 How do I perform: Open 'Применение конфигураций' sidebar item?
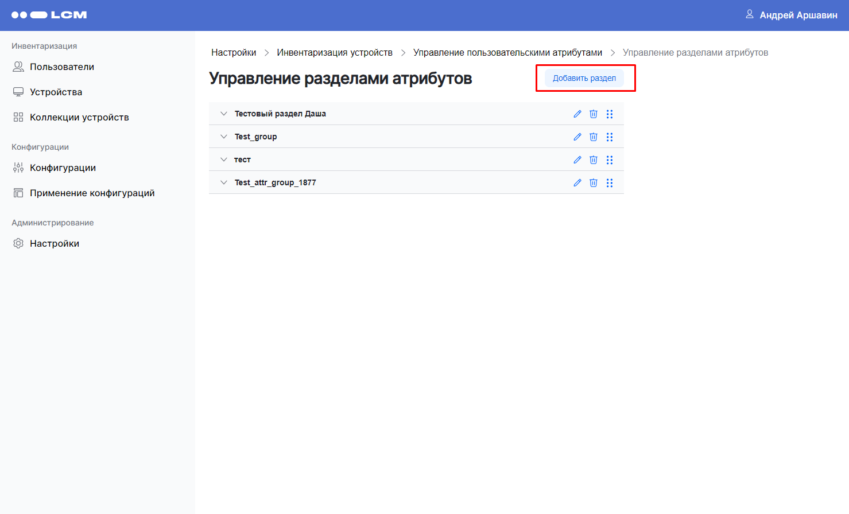(x=92, y=193)
